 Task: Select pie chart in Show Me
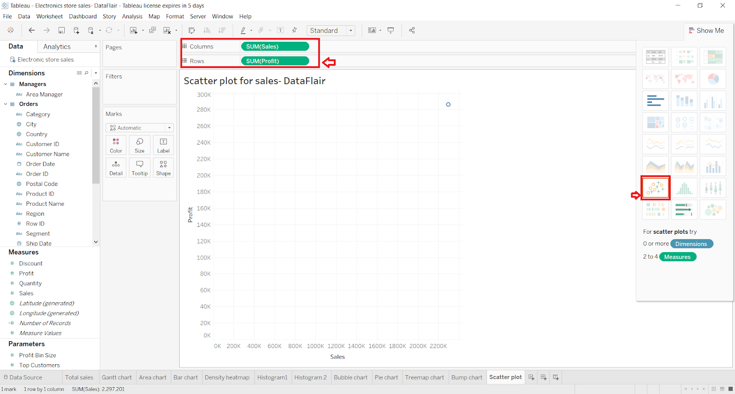click(x=713, y=79)
